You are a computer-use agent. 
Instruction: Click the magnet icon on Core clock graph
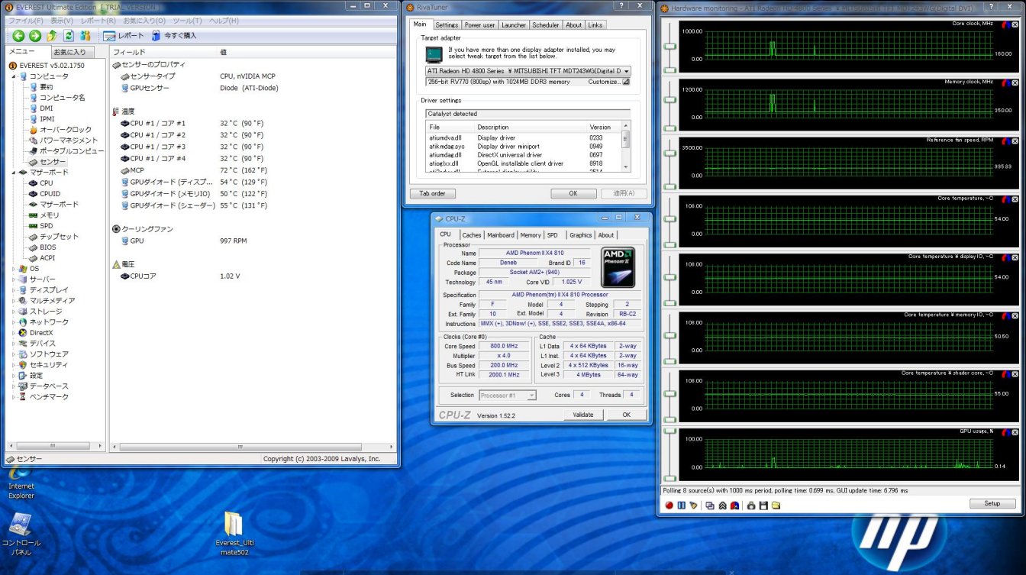[1005, 24]
